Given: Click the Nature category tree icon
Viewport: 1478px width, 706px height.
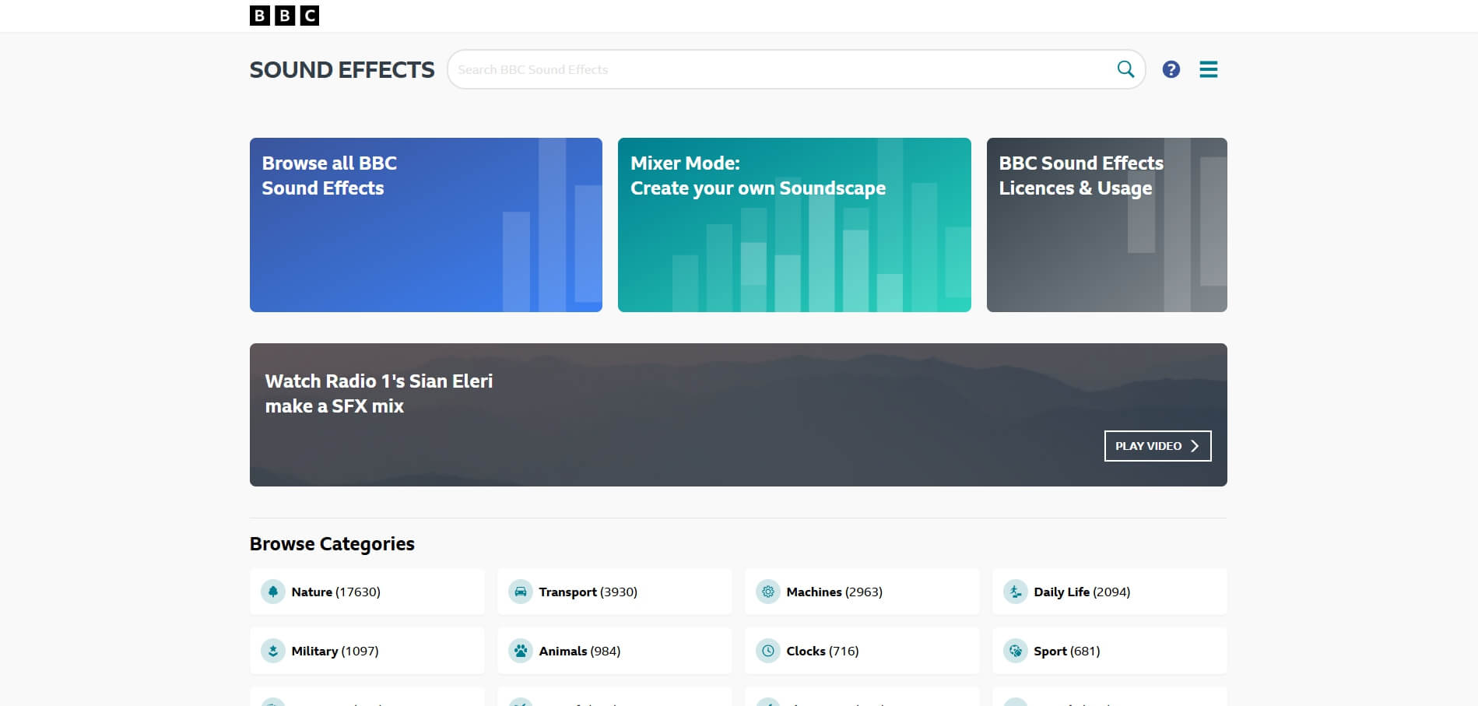Looking at the screenshot, I should pyautogui.click(x=273, y=592).
